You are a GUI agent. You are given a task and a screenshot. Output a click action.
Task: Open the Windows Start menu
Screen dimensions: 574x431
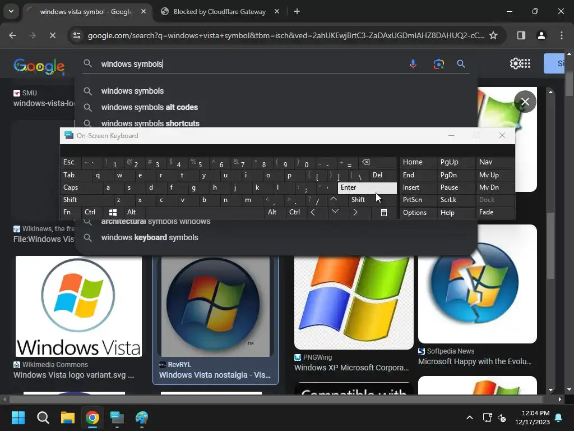(x=18, y=418)
